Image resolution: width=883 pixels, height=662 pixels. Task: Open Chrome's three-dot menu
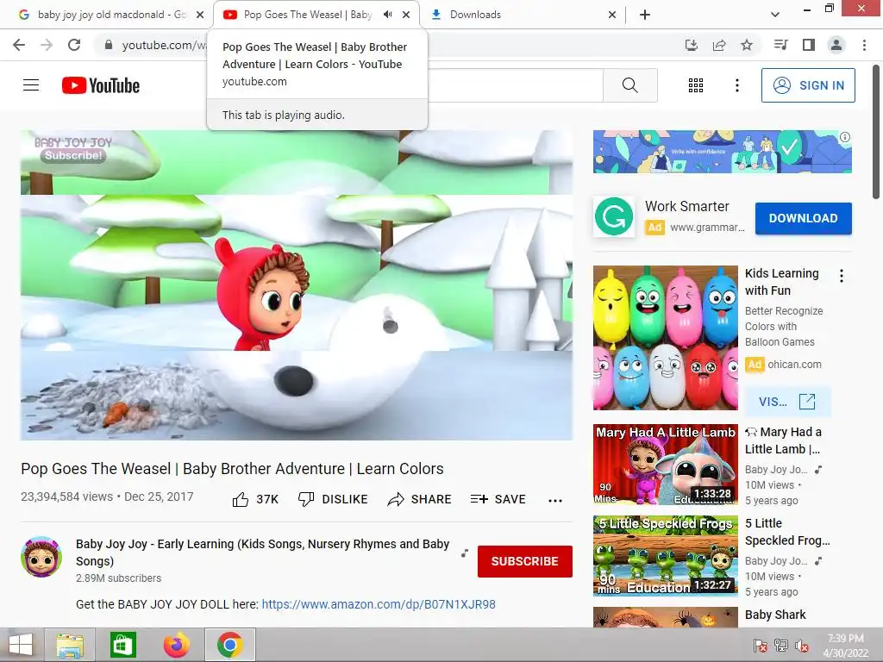coord(864,45)
